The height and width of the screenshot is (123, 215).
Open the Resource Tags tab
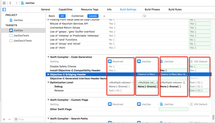pyautogui.click(x=90, y=9)
